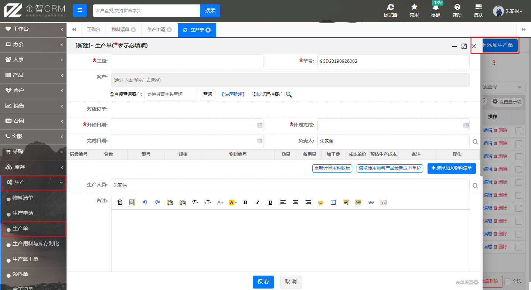Screen dimensions: 531x290
Task: Click paste as plain text icon
Action: [170, 202]
